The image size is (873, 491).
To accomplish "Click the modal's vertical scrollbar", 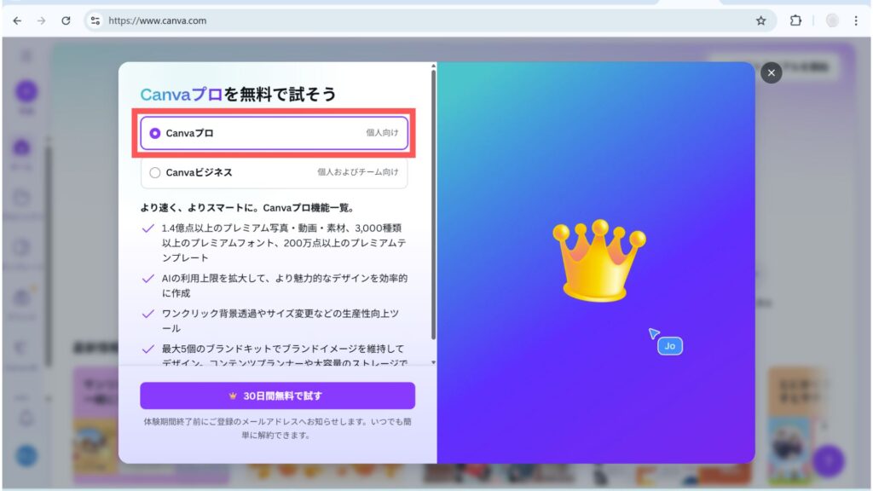I will [x=433, y=205].
